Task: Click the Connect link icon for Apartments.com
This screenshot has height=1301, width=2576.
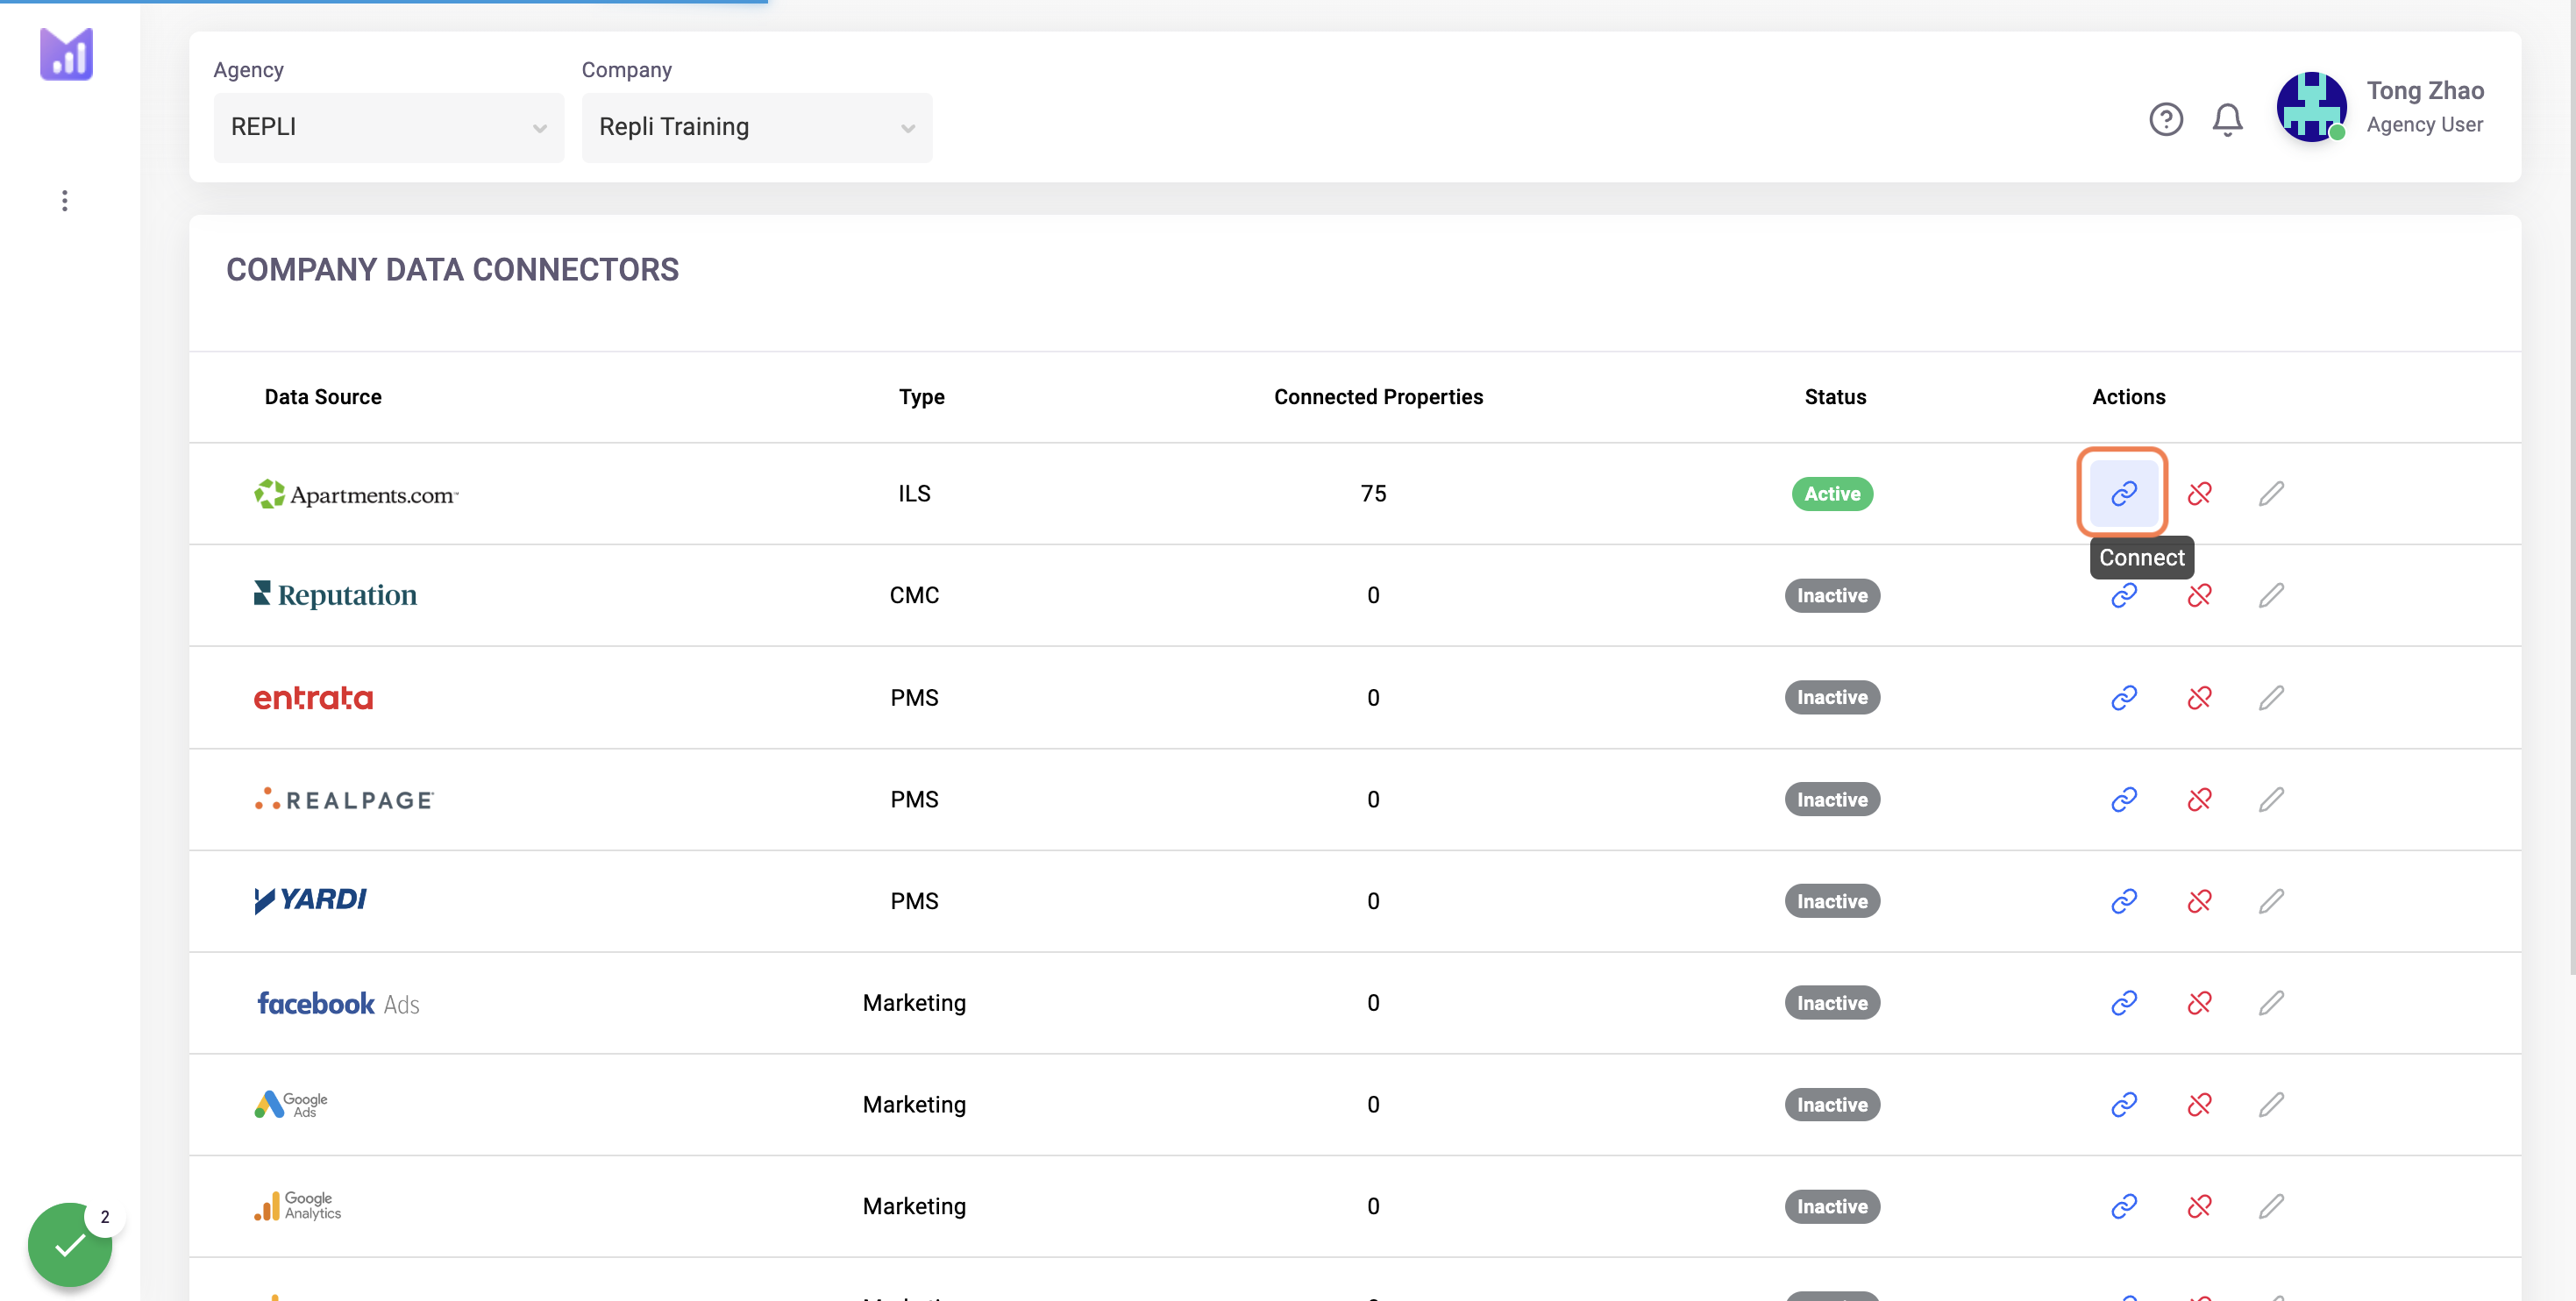Action: click(2123, 493)
